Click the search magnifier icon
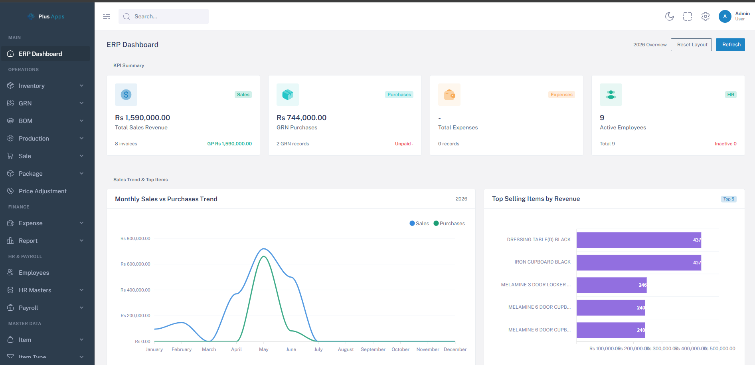Screen dimensions: 755x365 126,16
